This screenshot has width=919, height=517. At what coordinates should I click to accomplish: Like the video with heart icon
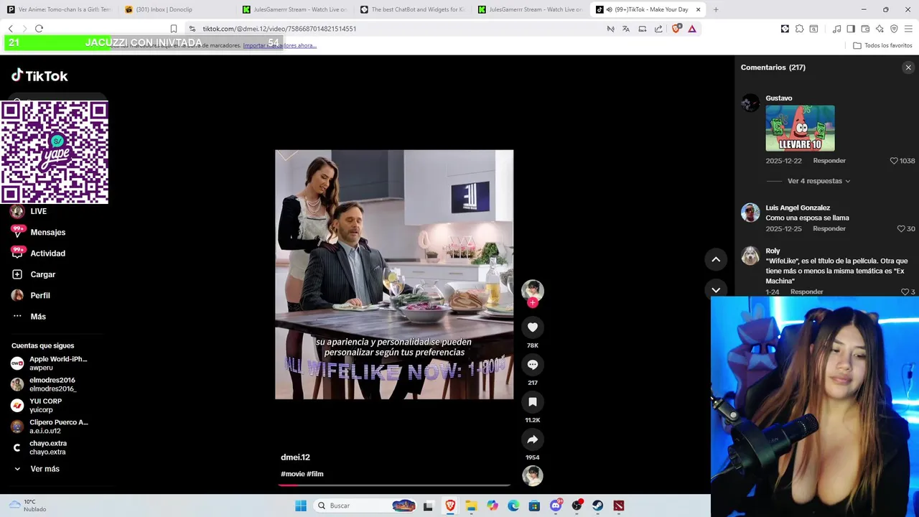[532, 327]
